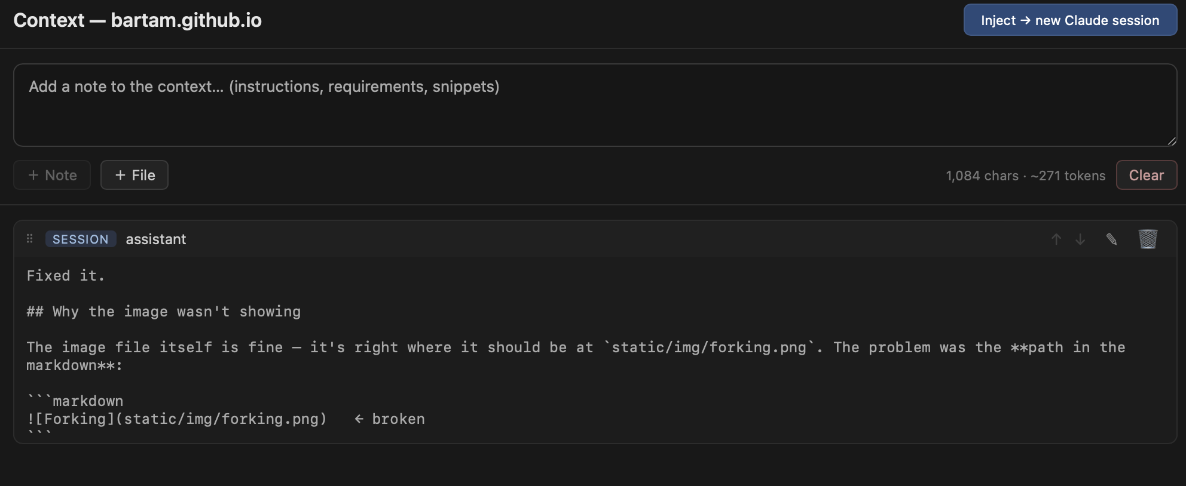1186x486 pixels.
Task: Click the ```markdown code fence line
Action: 75,401
